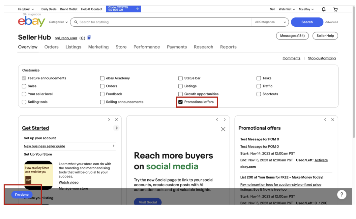
Task: Open the Daily Deals link
Action: click(49, 9)
